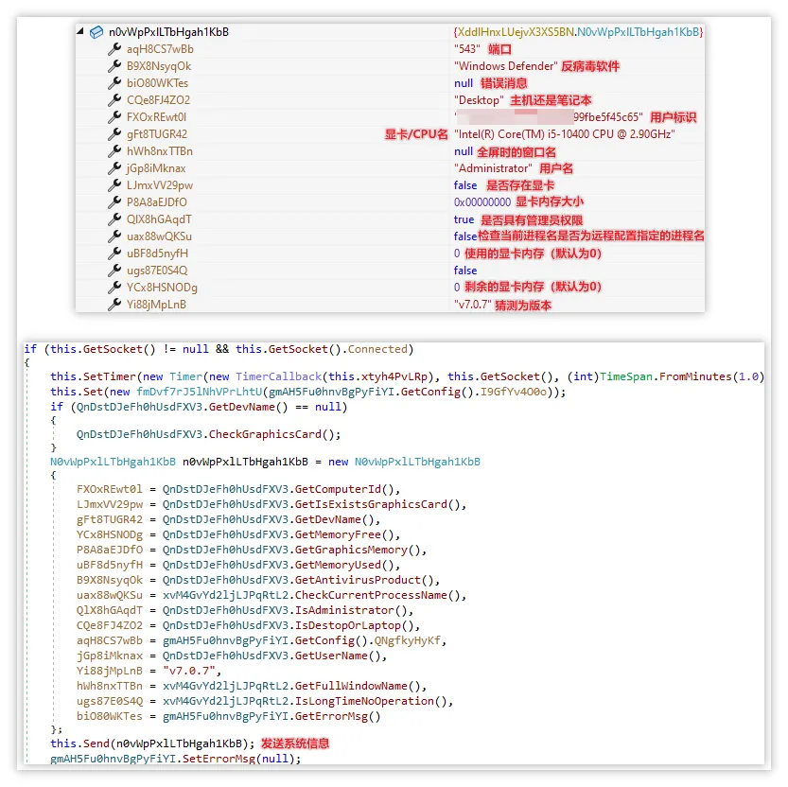Select the YCx8HSNODg property name
Viewport: 788px width, 787px height.
click(x=162, y=288)
